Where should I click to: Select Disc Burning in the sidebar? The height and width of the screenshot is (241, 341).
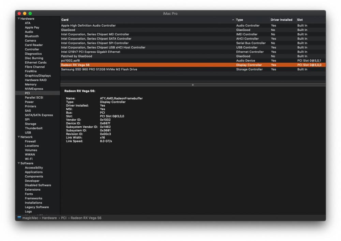(34, 58)
